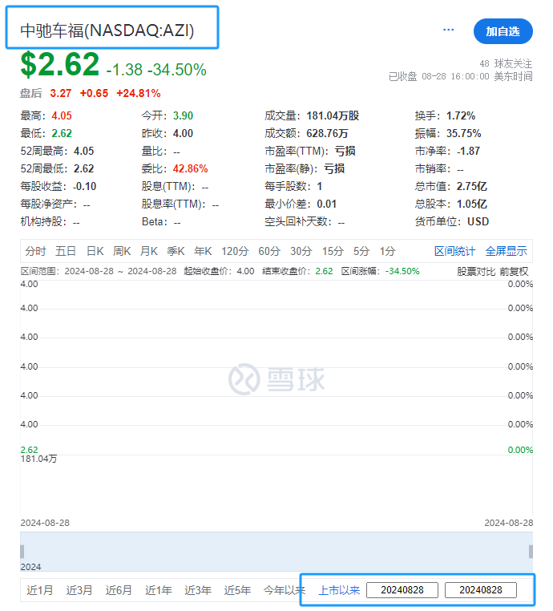Open 股票对比 stock comparison
Viewport: 553px width, 611px height.
476,271
